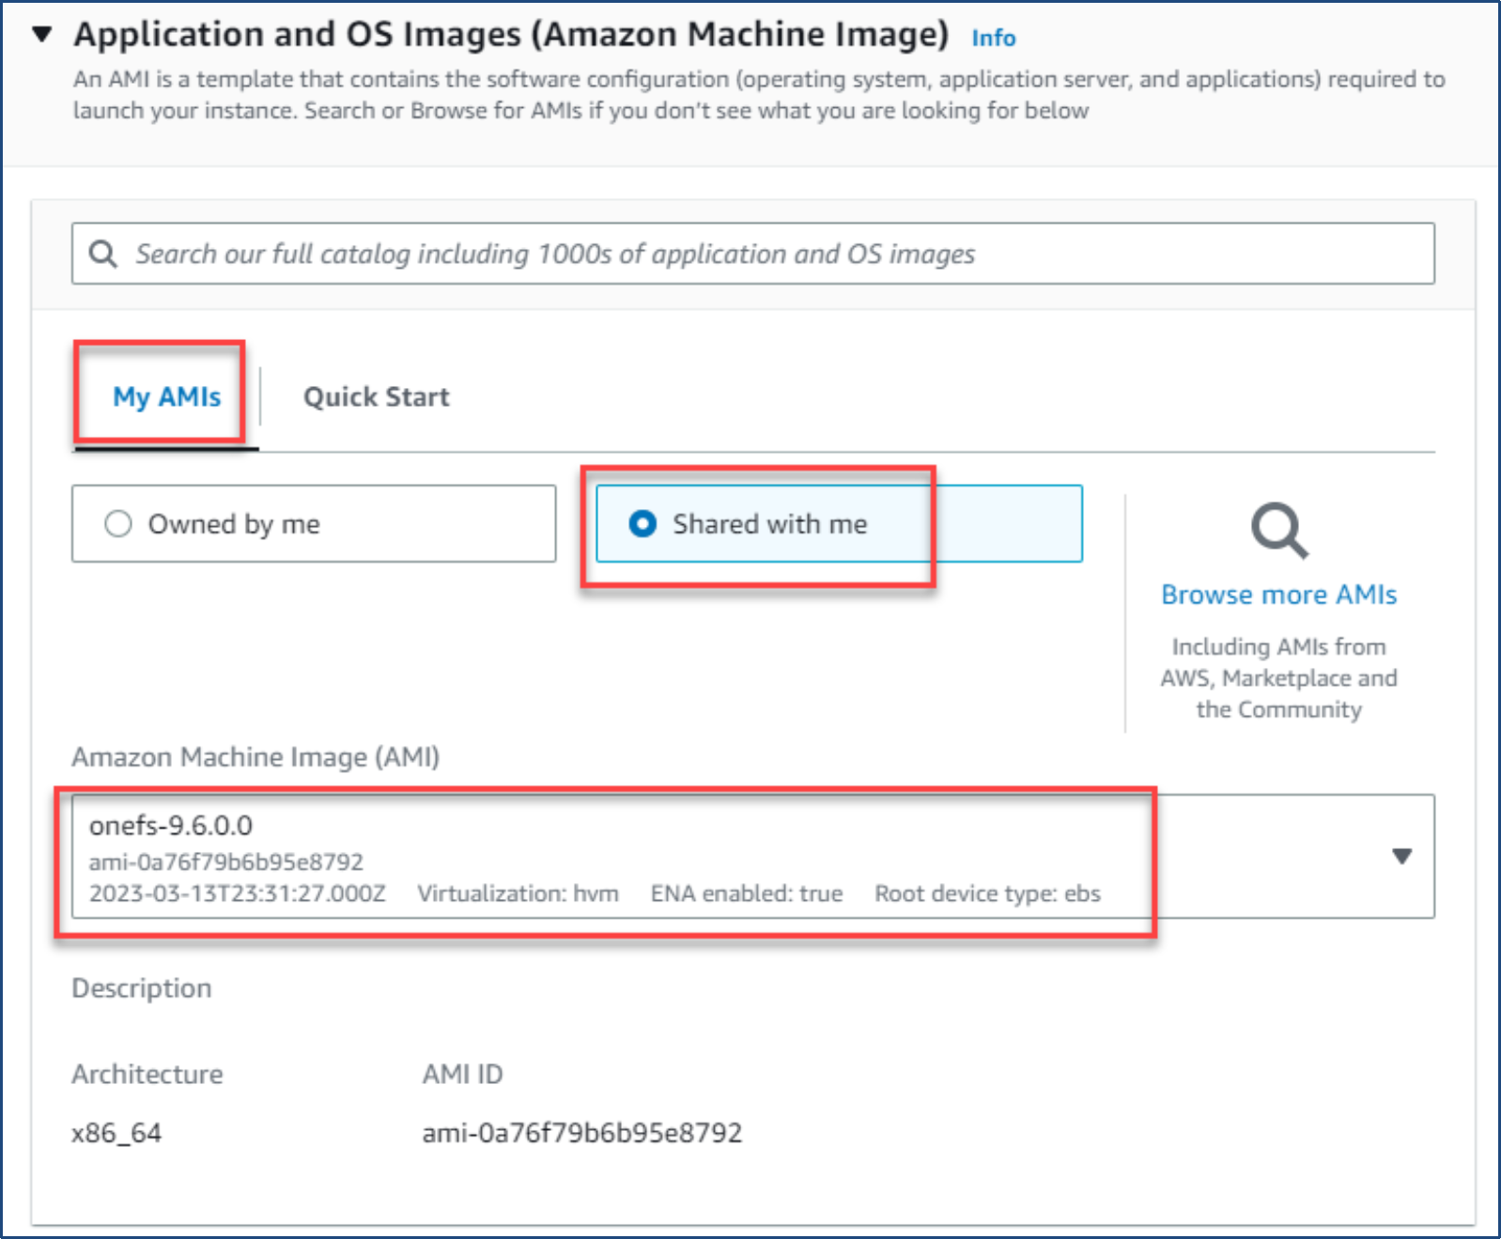This screenshot has width=1501, height=1239.
Task: Click the large Browse more AMIs magnifier icon
Action: click(x=1279, y=531)
